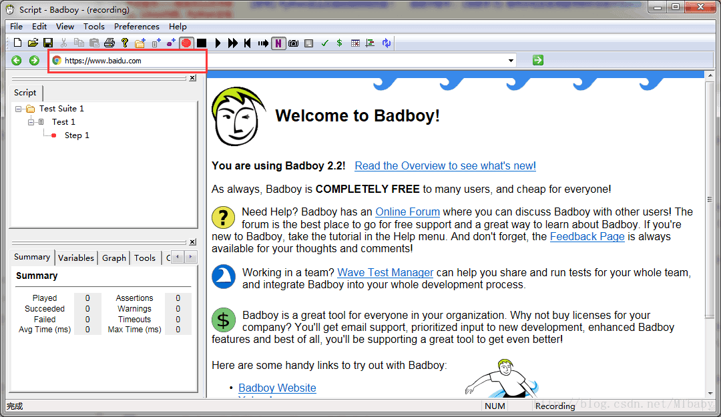Select Test Suite 1 in tree
This screenshot has height=417, width=721.
pyautogui.click(x=61, y=109)
